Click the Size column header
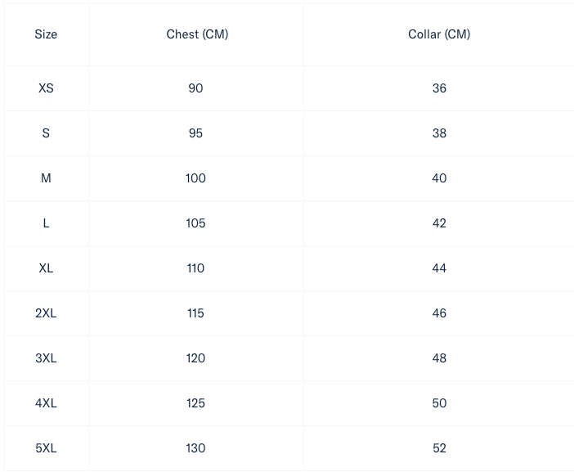Screen dimensions: 574x472 [46, 34]
